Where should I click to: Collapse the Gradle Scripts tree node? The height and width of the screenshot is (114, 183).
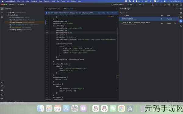[x=6, y=15]
